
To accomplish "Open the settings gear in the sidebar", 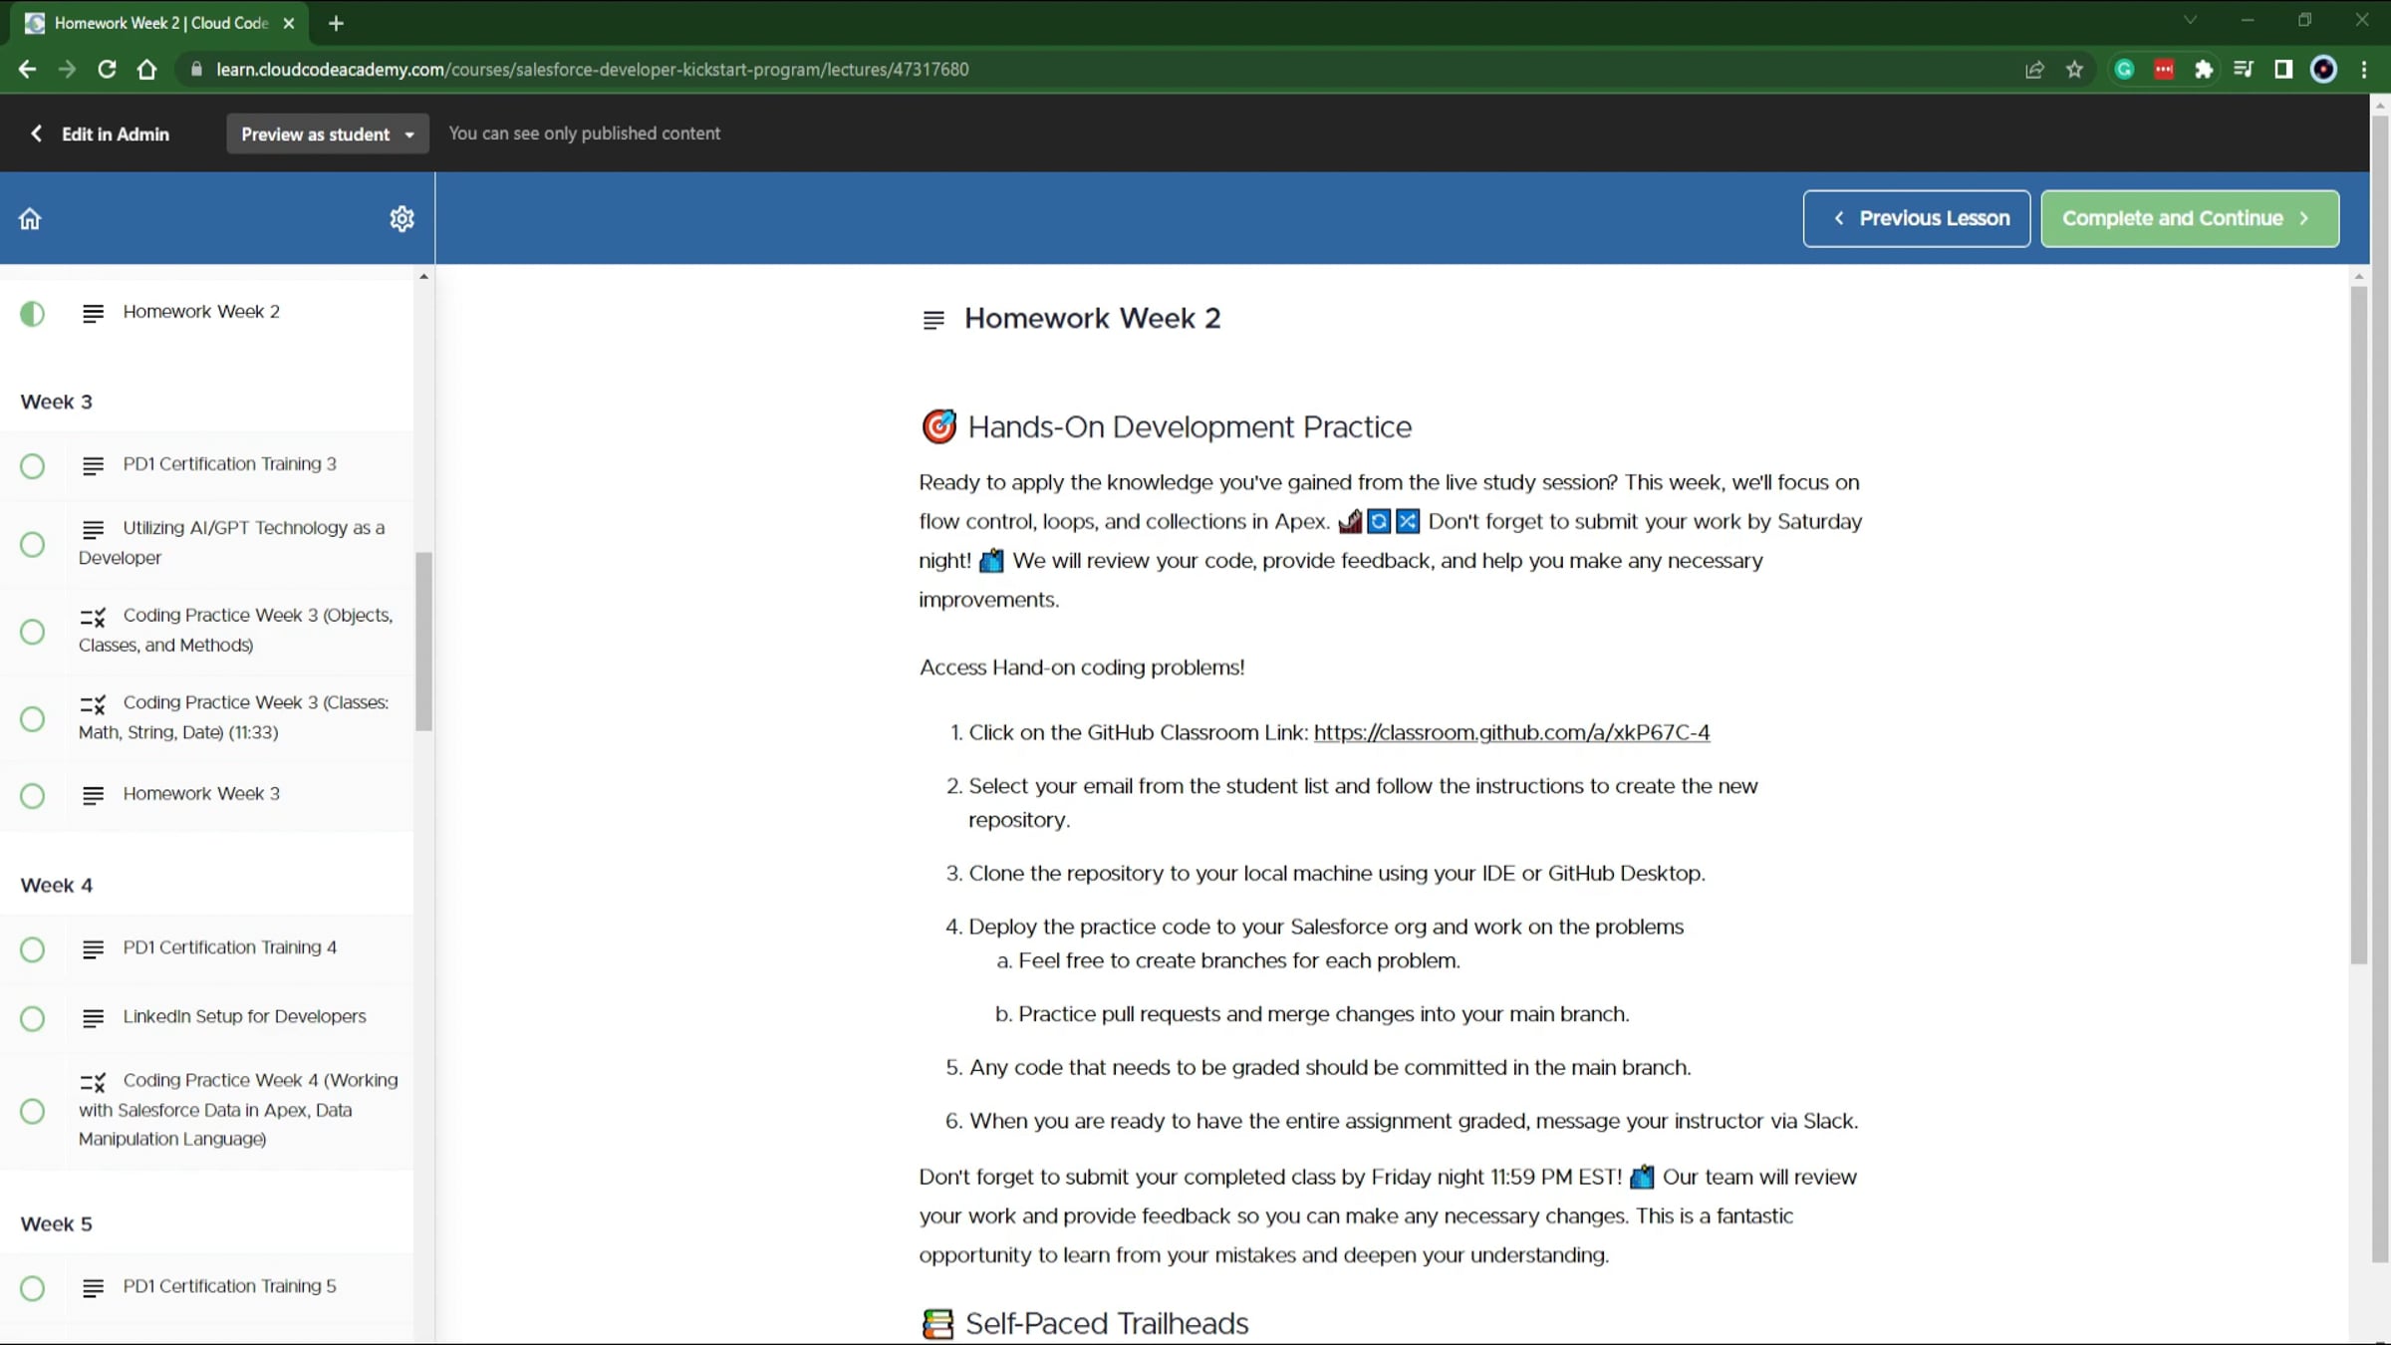I will 401,218.
